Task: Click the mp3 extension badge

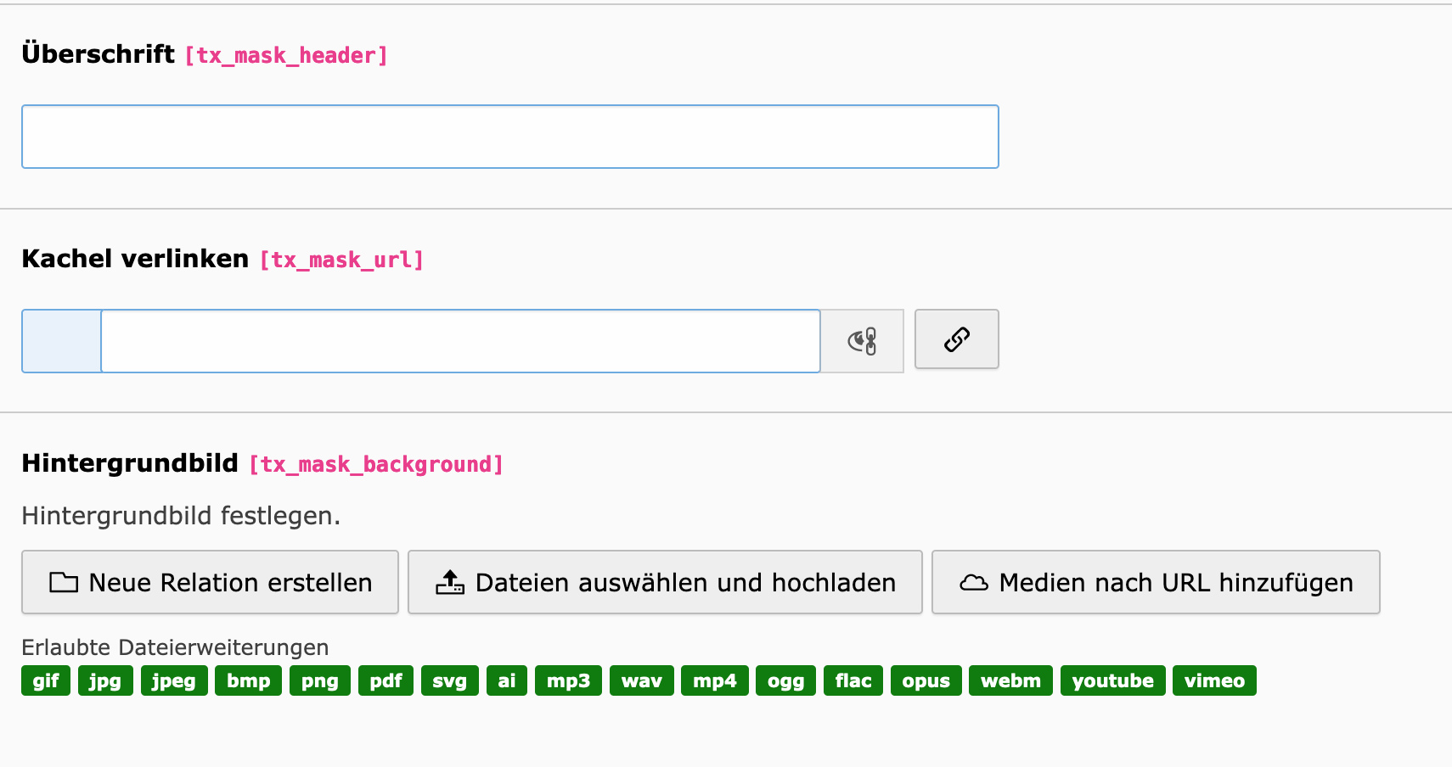Action: tap(568, 680)
